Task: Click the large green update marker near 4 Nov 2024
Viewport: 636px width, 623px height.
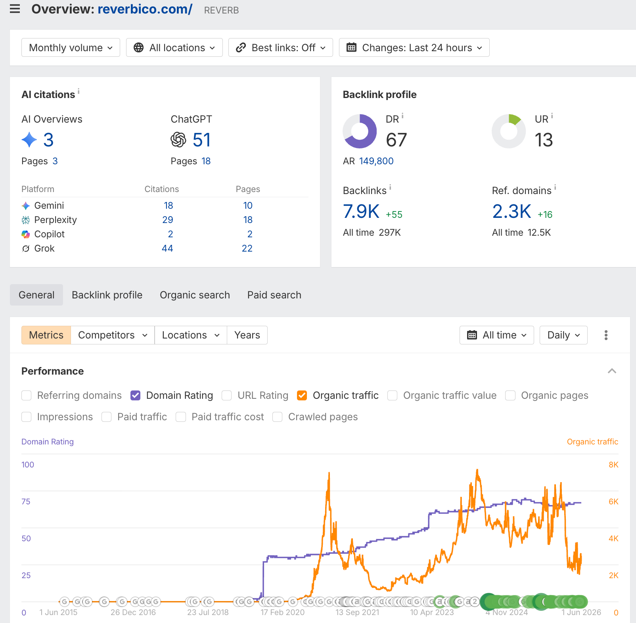Action: pos(489,602)
